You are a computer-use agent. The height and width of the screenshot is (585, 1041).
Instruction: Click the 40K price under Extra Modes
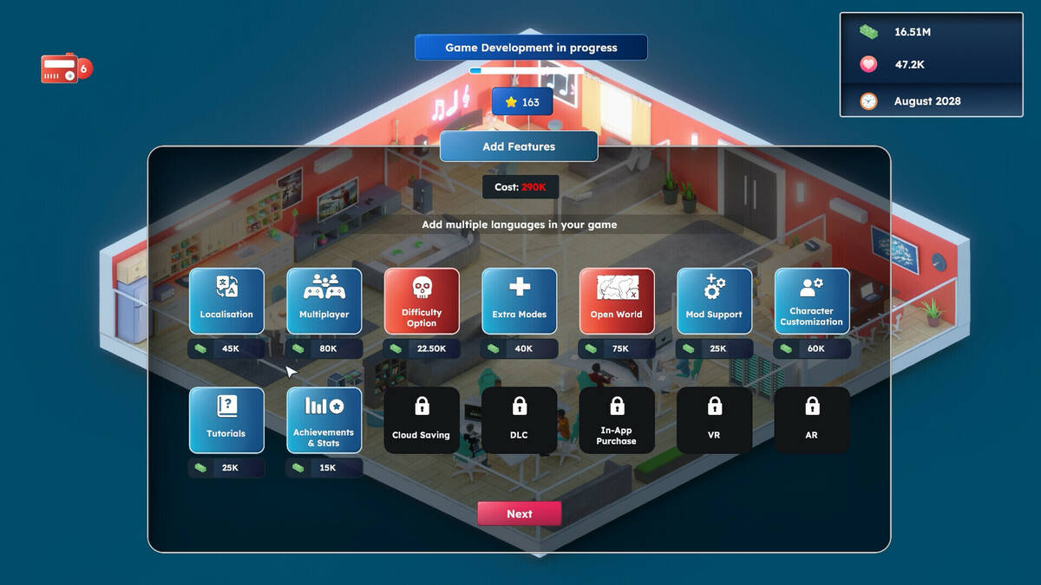coord(519,348)
